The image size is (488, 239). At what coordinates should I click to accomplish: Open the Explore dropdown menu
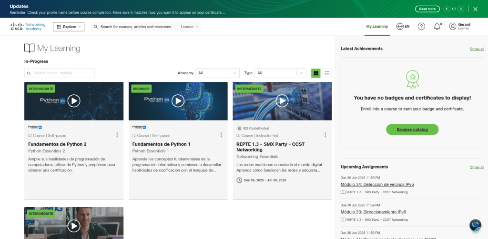coord(69,27)
